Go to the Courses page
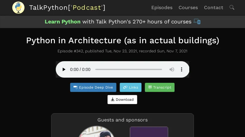The width and height of the screenshot is (245, 137). click(188, 8)
